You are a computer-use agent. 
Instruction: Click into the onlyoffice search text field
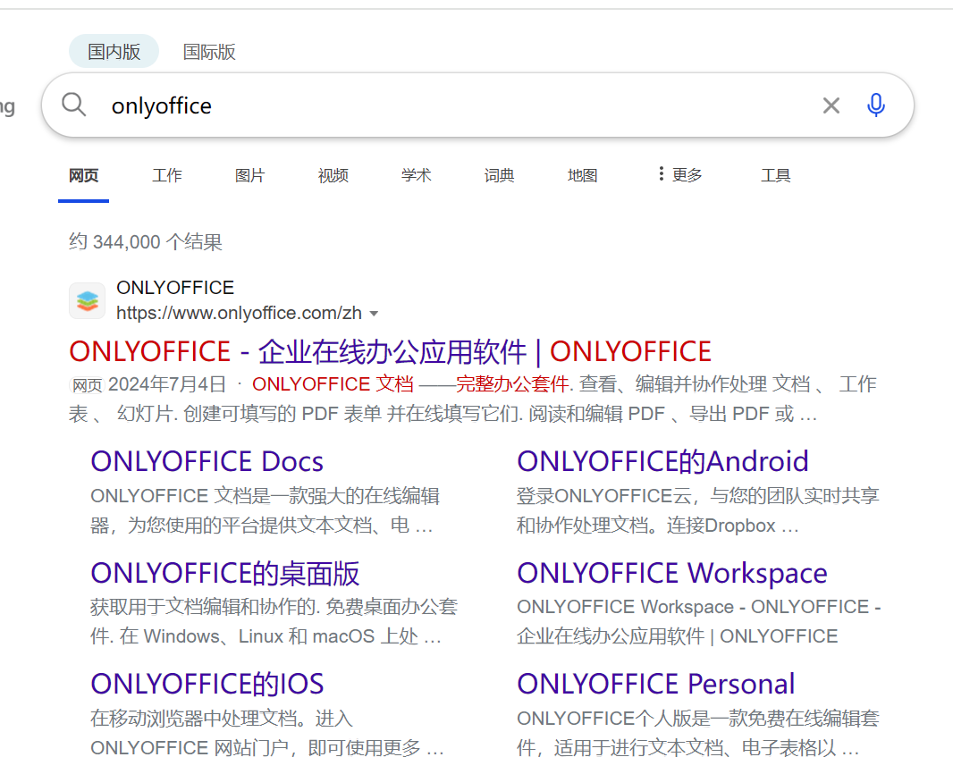coord(447,105)
